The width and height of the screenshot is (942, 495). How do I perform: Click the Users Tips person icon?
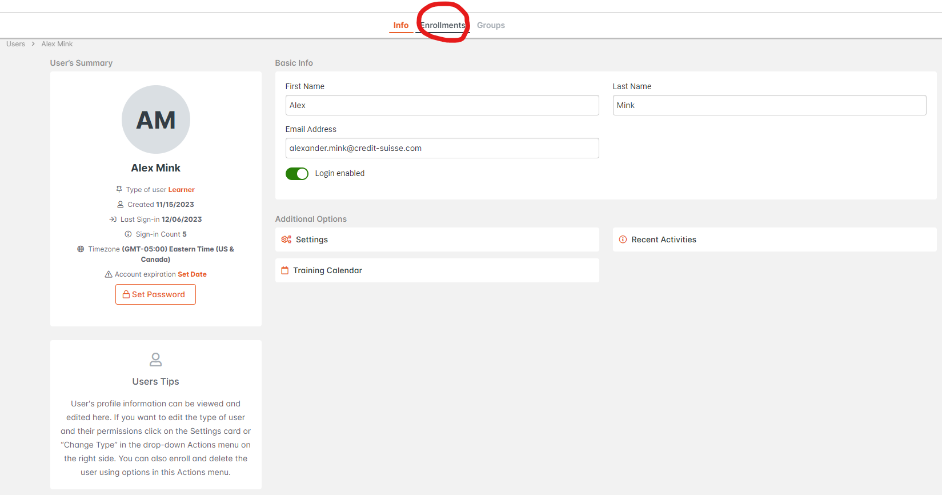coord(155,360)
